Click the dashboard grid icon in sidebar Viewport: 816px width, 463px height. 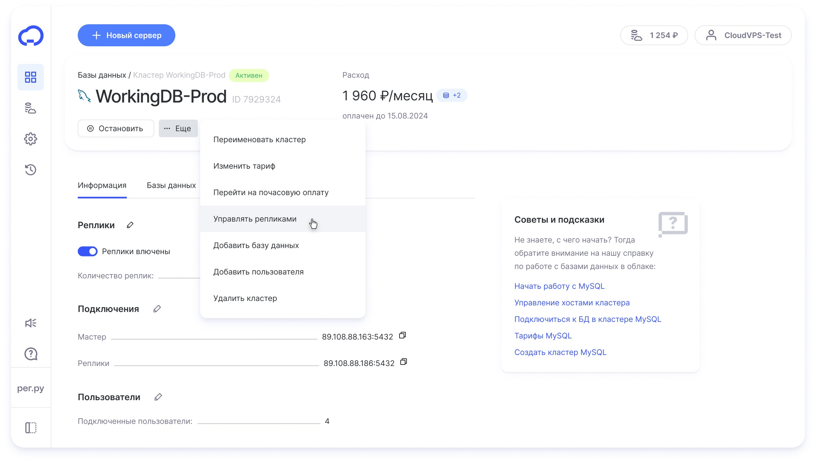coord(31,78)
